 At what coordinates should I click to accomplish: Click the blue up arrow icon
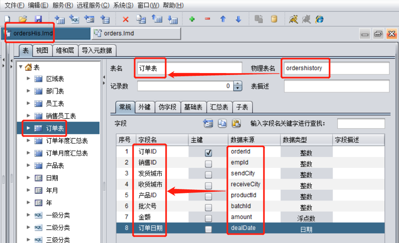pyautogui.click(x=223, y=19)
